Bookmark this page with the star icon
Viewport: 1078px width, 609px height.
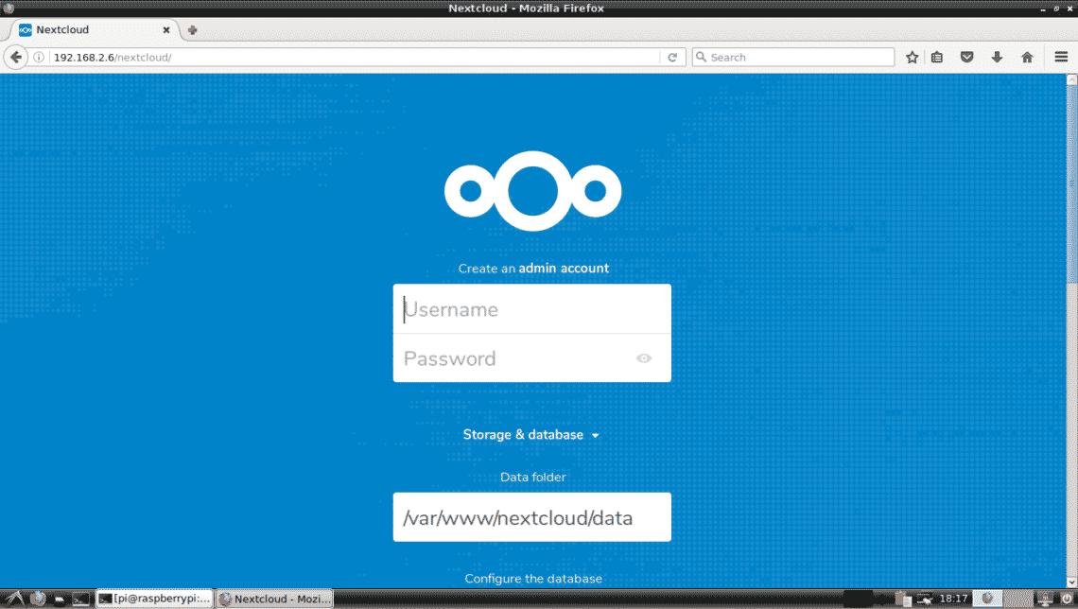click(912, 58)
